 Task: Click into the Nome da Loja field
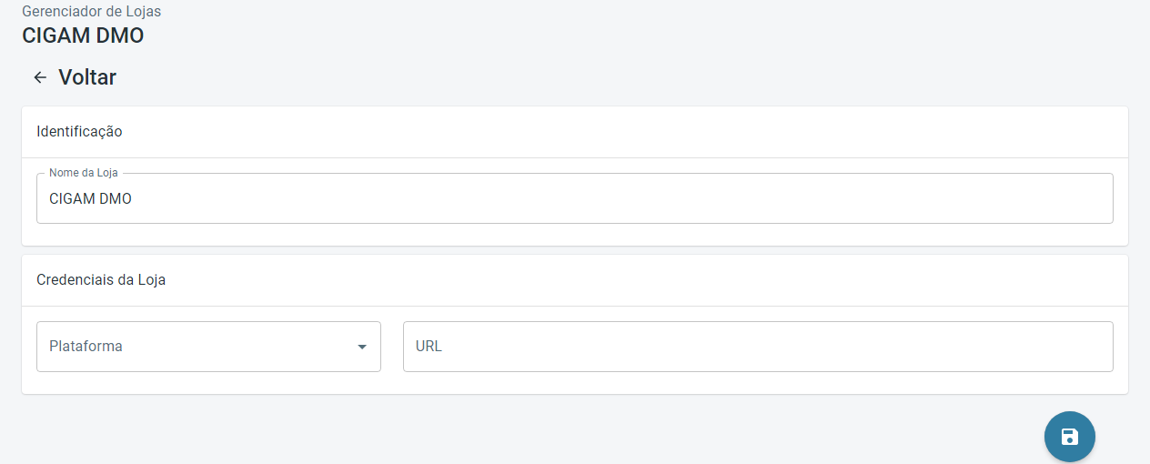point(575,198)
